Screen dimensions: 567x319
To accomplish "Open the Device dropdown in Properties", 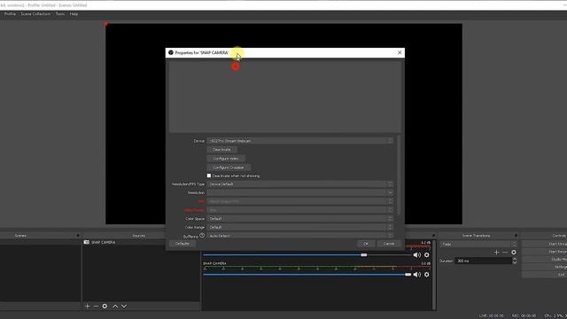I will coord(299,141).
